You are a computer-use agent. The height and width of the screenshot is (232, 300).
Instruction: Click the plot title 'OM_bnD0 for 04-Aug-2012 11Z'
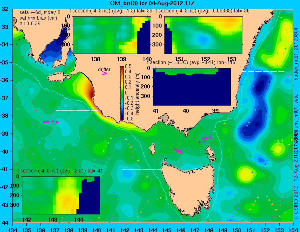point(152,3)
